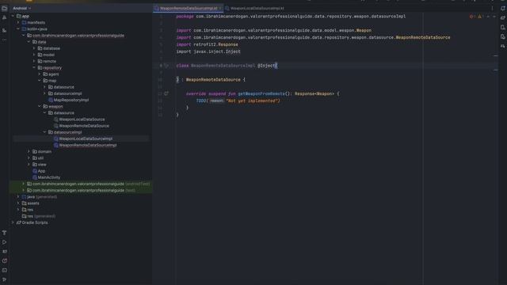Open the Logcat tool window icon
Screen dimensions: 507x285
(4, 252)
